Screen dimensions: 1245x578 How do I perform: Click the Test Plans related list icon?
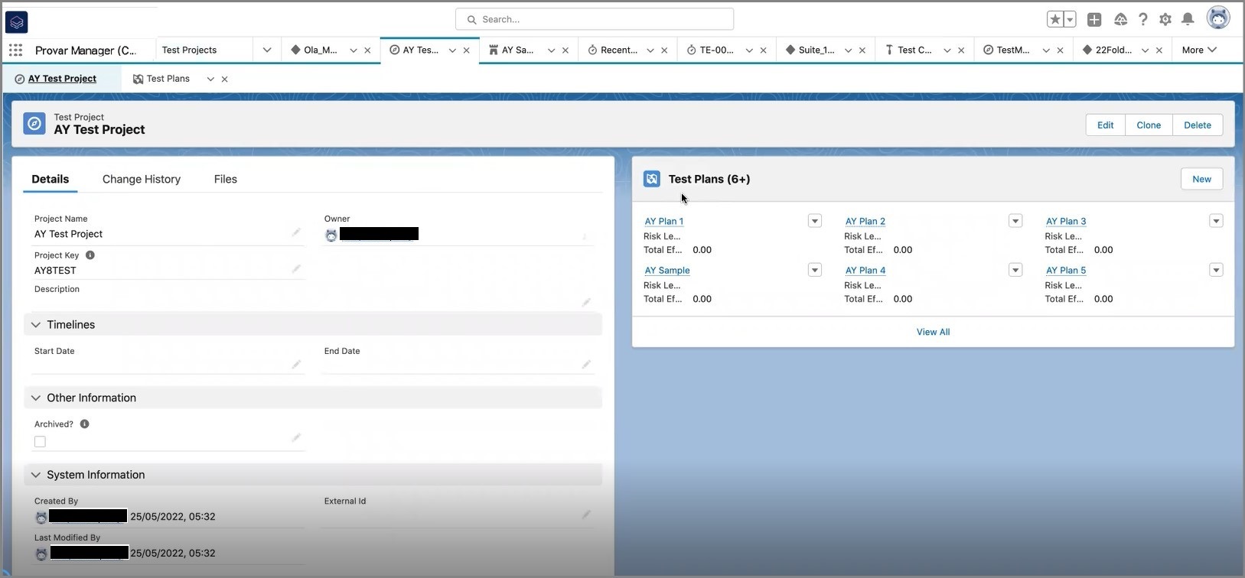652,179
